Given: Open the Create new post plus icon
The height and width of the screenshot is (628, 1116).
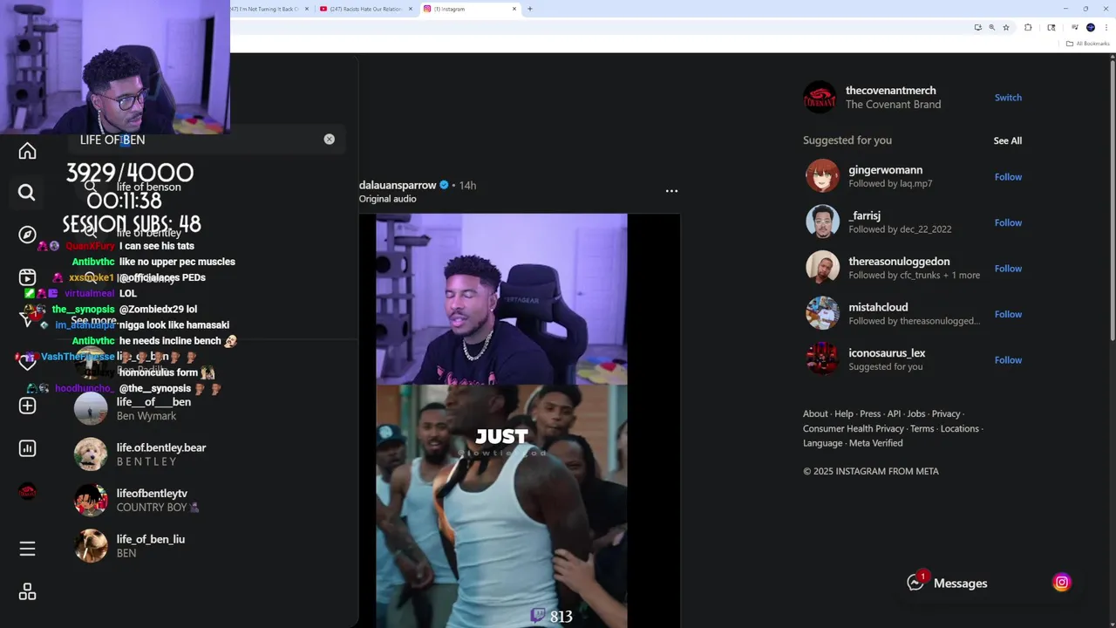Looking at the screenshot, I should coord(27,406).
